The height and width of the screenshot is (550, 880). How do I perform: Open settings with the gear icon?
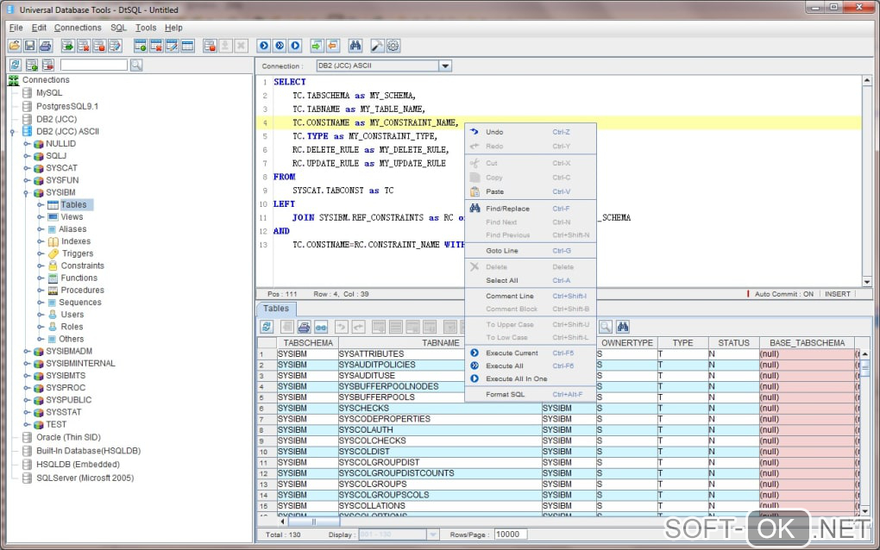point(393,46)
